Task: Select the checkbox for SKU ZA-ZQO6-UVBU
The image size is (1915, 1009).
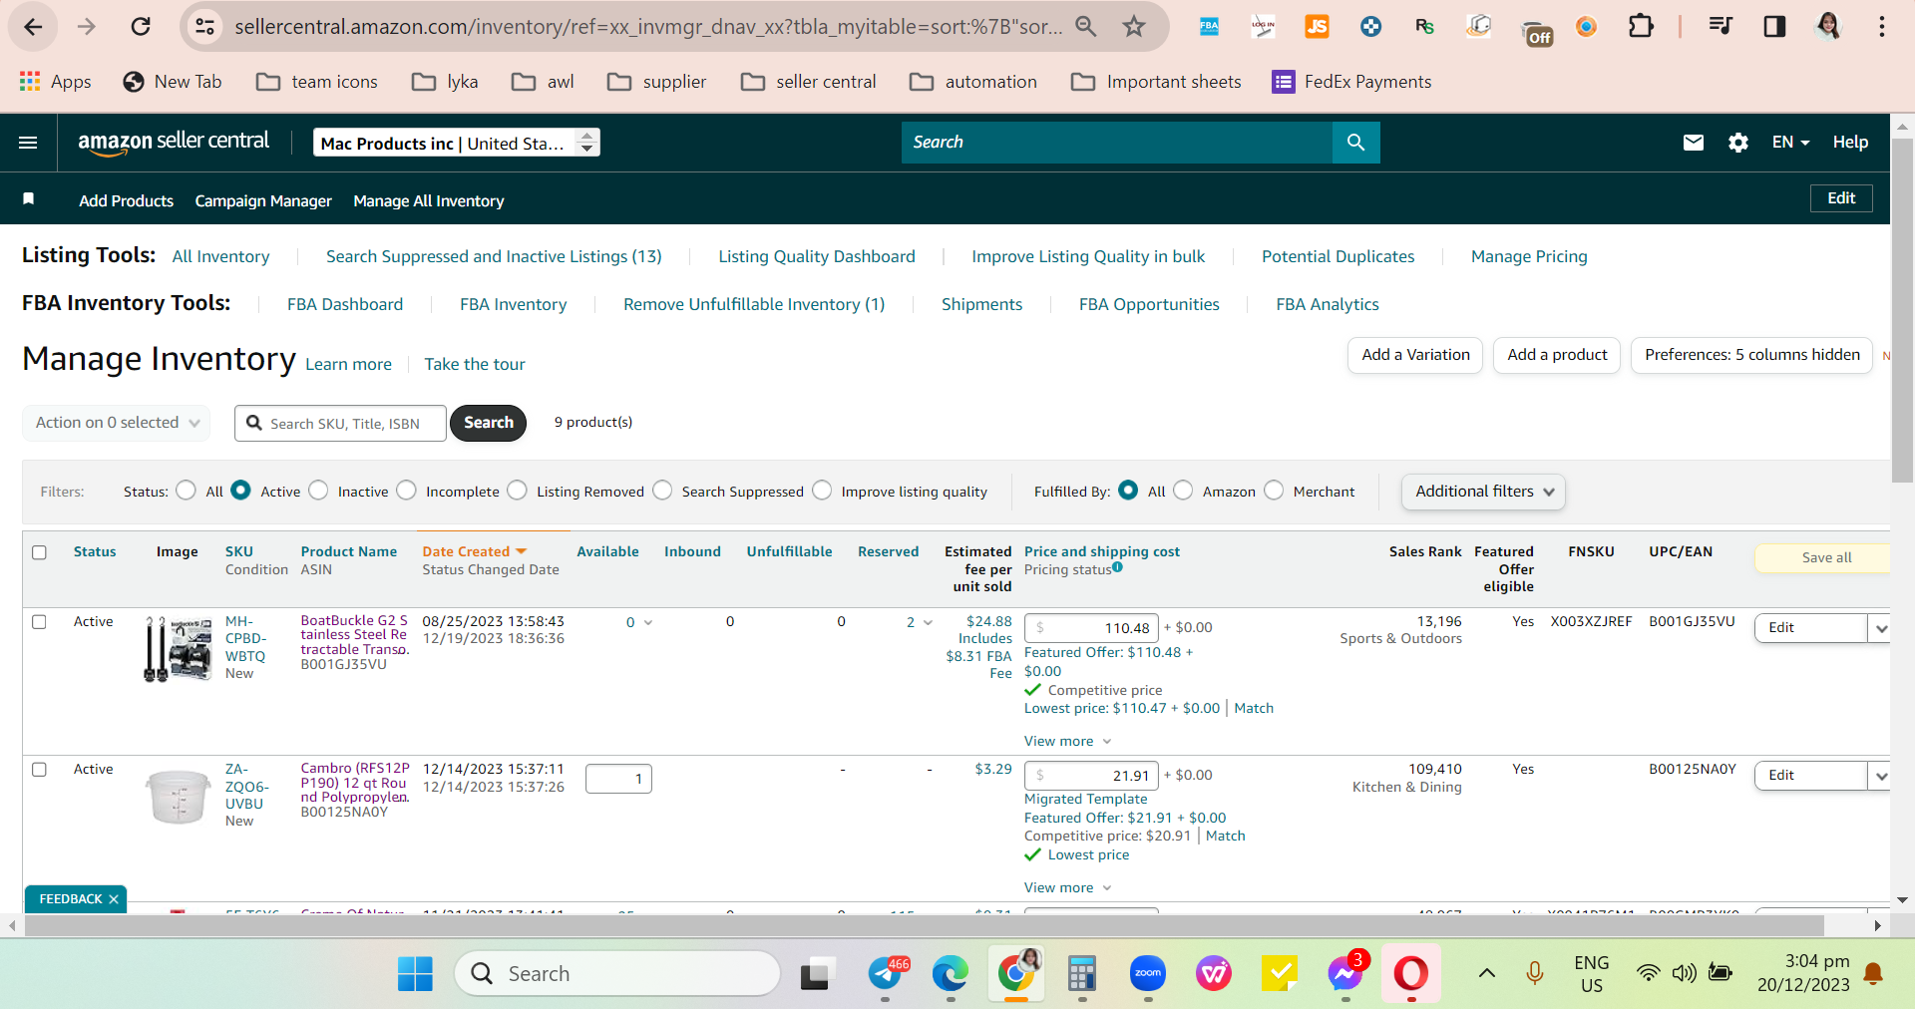Action: pos(40,770)
